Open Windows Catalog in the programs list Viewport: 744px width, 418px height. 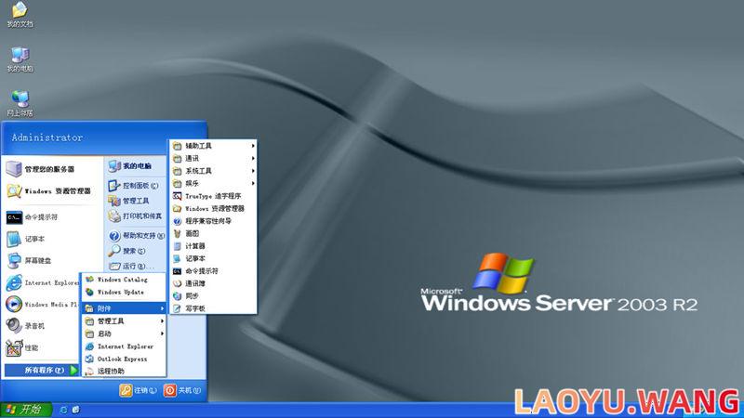click(124, 280)
